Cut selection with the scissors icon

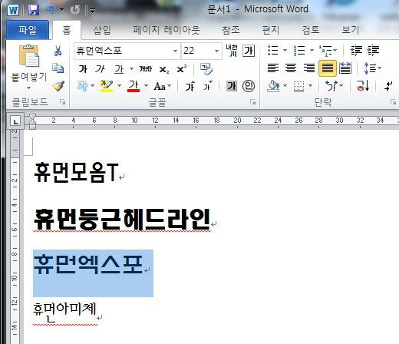click(58, 51)
